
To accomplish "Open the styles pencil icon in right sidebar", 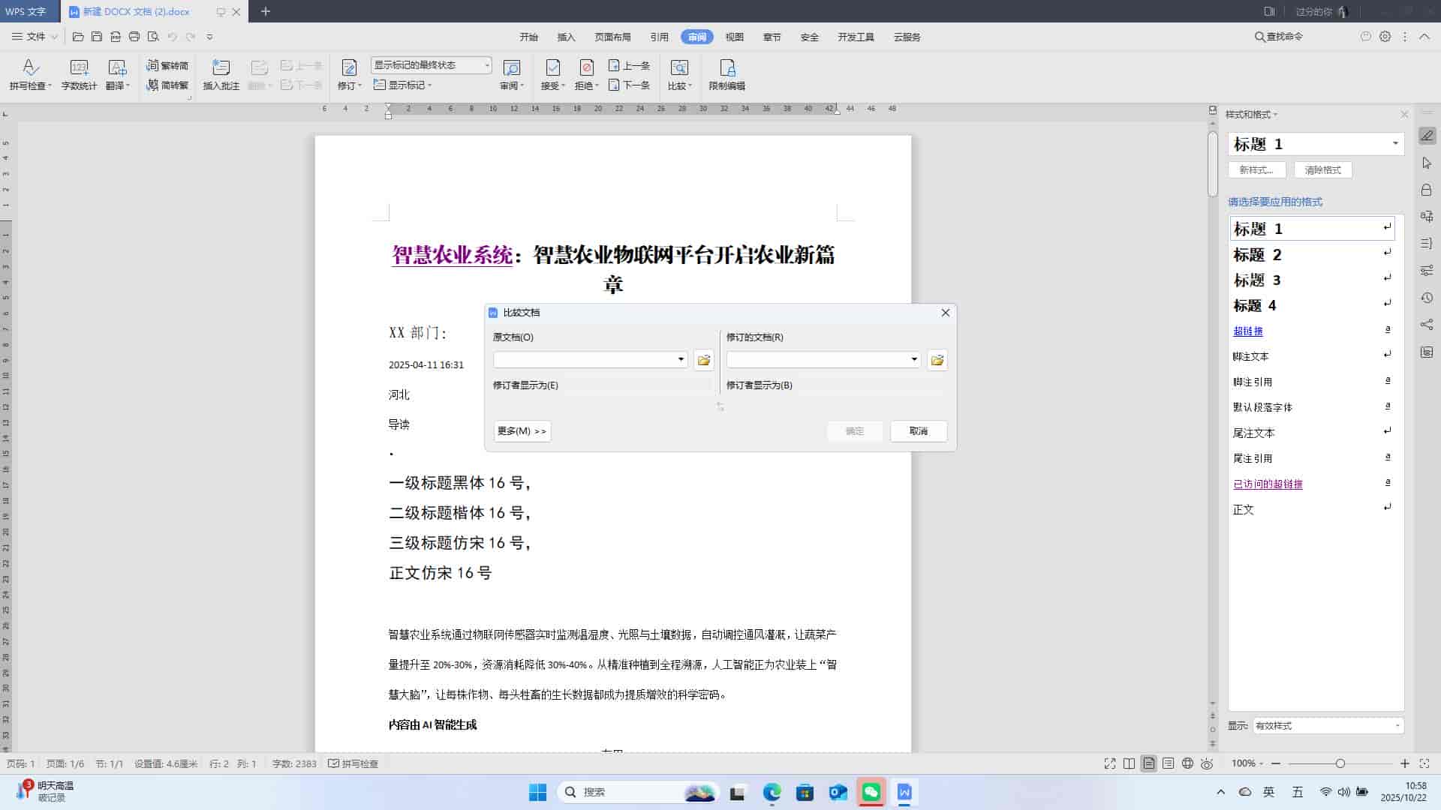I will 1427,136.
